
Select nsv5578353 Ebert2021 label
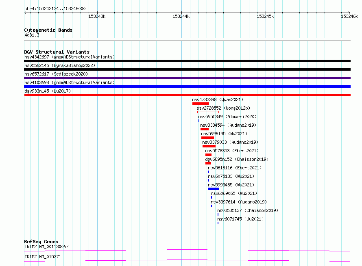coord(232,151)
